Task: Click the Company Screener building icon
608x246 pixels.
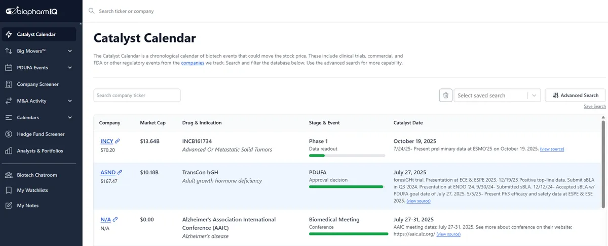Action: point(8,84)
